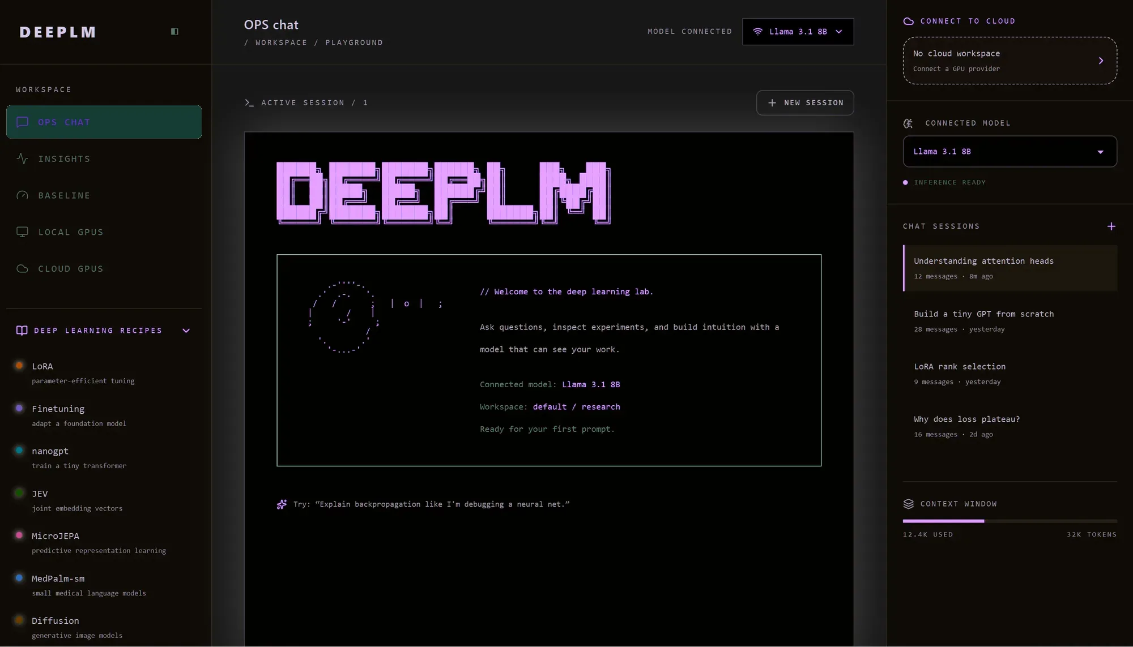Viewport: 1133px width, 647px height.
Task: Select the orange LoRA recipe dot
Action: point(19,366)
